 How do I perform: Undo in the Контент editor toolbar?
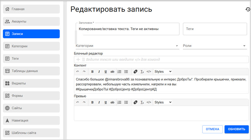[x=78, y=72]
